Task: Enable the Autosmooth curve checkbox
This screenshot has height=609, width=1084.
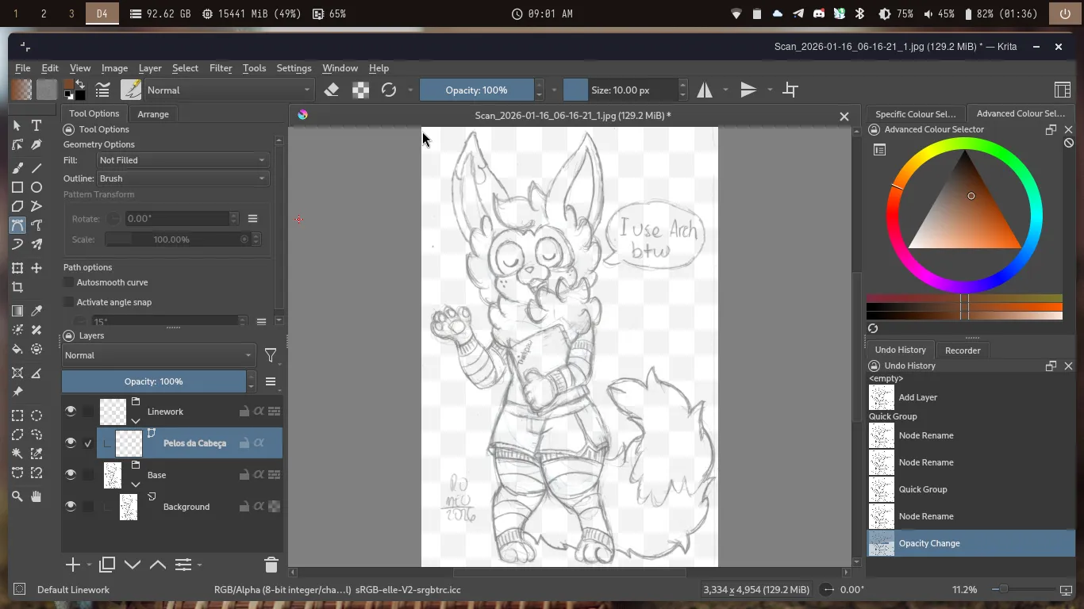Action: [69, 282]
